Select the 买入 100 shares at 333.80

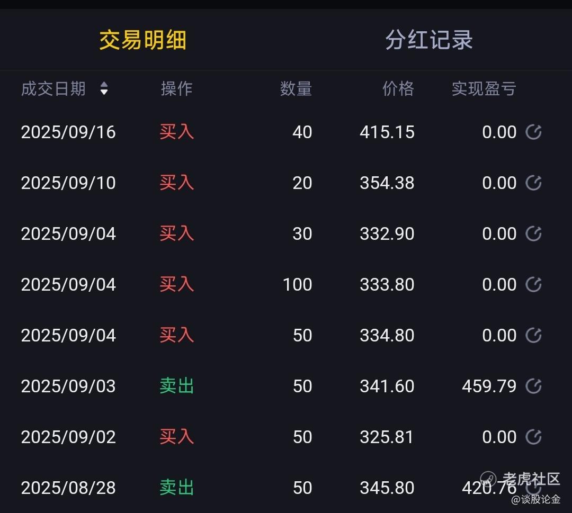click(281, 284)
